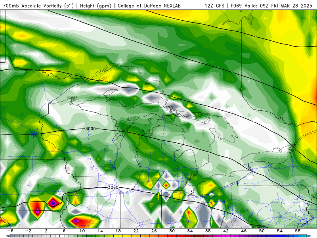The image size is (317, 238).
Task: Click the 'Height (gpm)' header label
Action: [x=95, y=6]
